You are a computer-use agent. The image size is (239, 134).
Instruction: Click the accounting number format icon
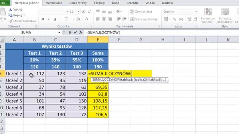coord(166,19)
